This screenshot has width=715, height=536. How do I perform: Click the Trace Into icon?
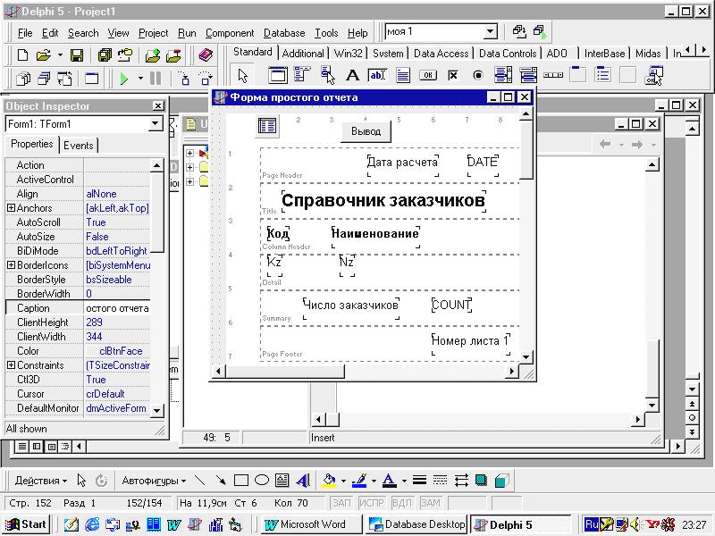pyautogui.click(x=184, y=79)
